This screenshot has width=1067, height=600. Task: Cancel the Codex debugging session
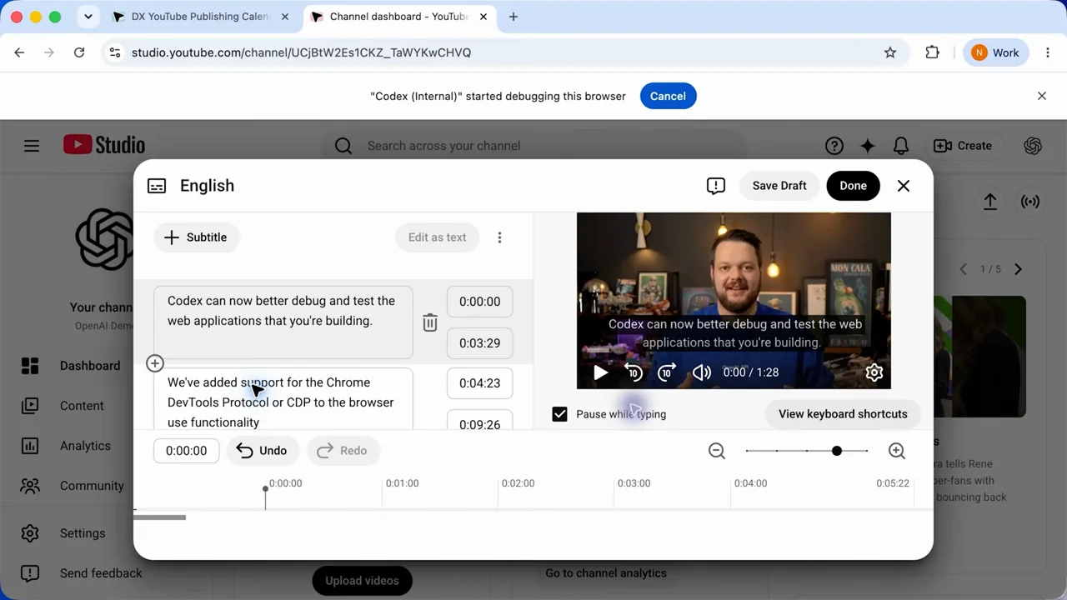click(x=668, y=96)
